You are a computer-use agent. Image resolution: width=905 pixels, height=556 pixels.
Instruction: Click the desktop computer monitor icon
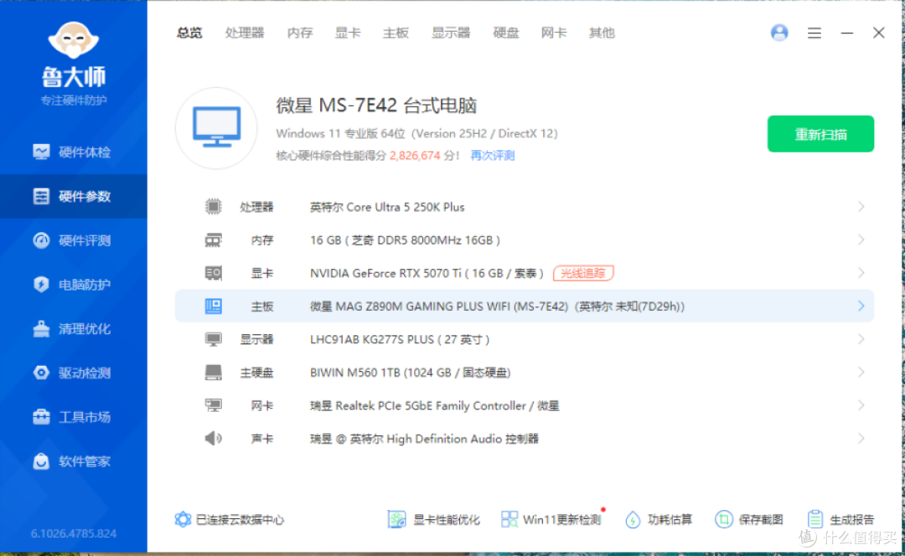pyautogui.click(x=216, y=128)
